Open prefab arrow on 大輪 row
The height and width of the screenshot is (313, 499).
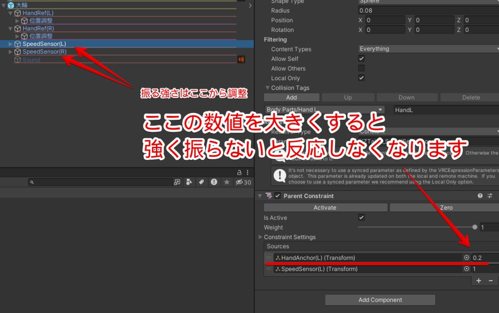pos(250,5)
